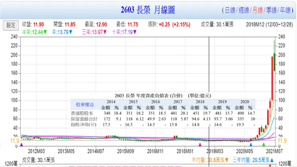
Task: Click the 半年:12.44 moving average label
Action: click(35, 32)
